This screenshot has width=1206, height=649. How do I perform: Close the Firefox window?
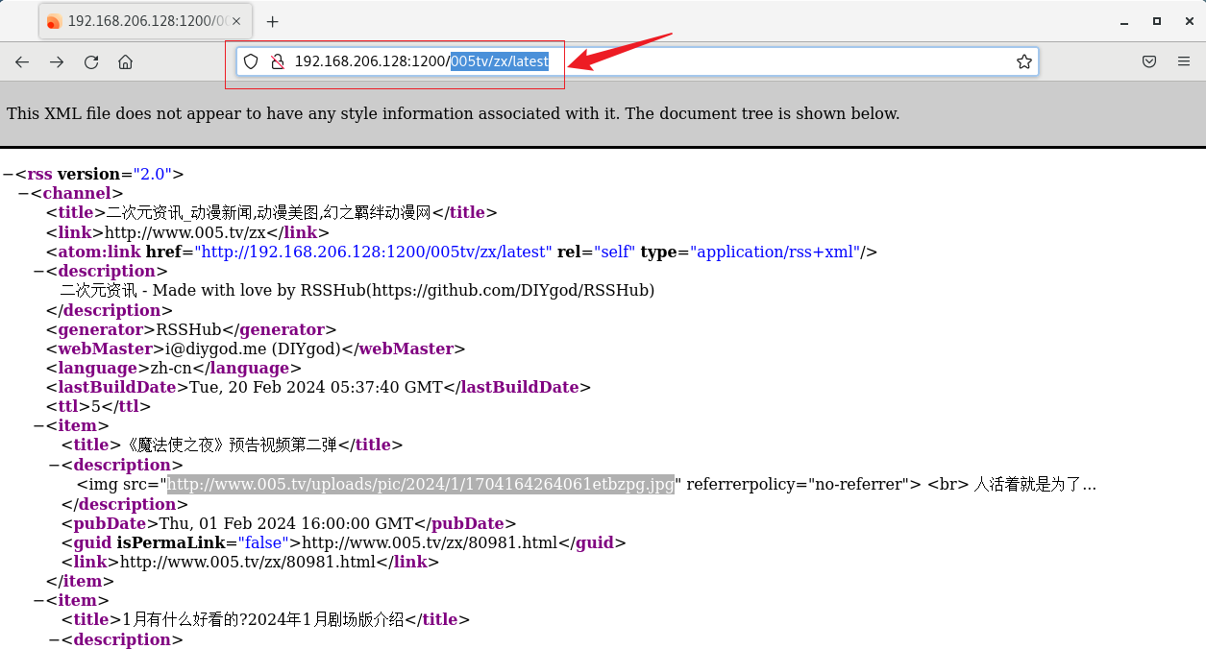pos(1189,21)
